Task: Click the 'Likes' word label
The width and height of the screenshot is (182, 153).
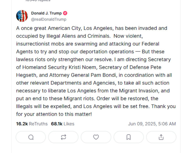Action: 69,124
